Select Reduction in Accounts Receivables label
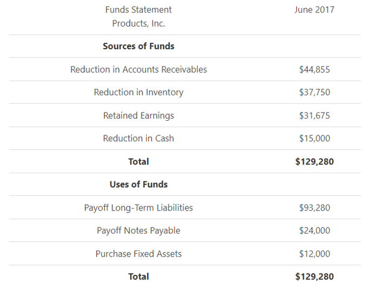Viewport: 374px width, 295px height. 138,69
